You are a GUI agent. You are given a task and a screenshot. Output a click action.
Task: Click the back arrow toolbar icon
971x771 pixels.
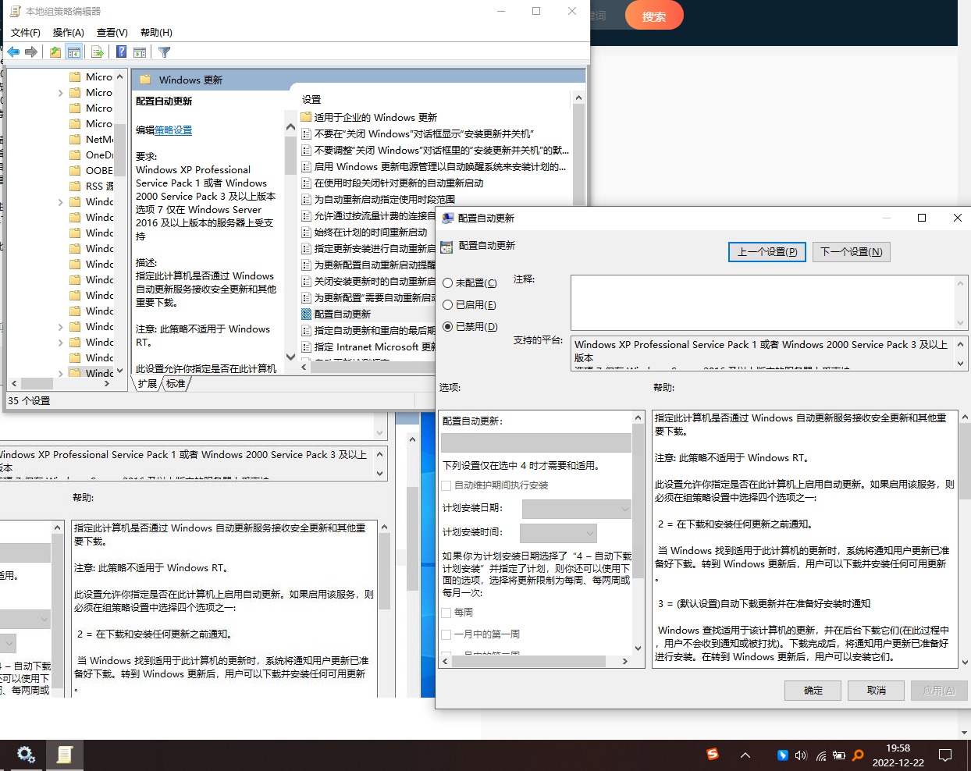[13, 52]
